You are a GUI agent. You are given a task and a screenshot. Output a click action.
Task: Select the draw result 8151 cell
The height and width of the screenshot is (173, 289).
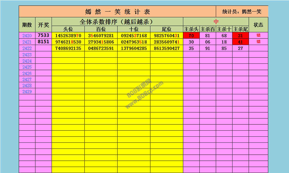tap(44, 42)
